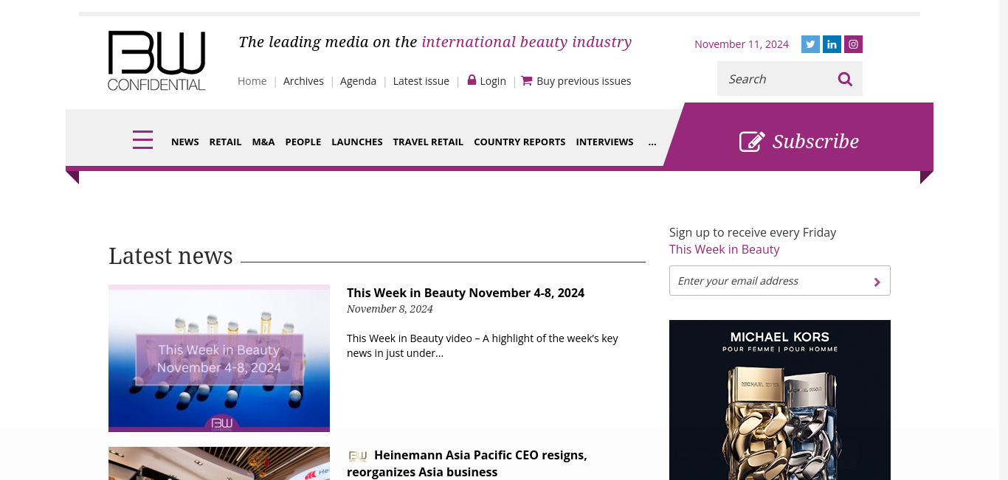This screenshot has width=1008, height=480.
Task: Click the This Week in Beauty signup text
Action: pos(724,249)
